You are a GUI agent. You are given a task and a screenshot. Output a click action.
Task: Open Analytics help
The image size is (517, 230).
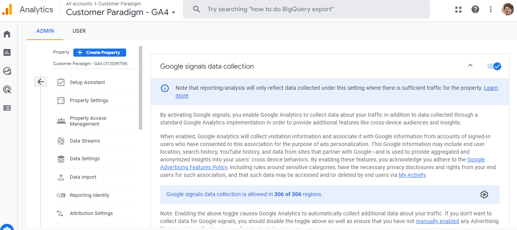475,9
